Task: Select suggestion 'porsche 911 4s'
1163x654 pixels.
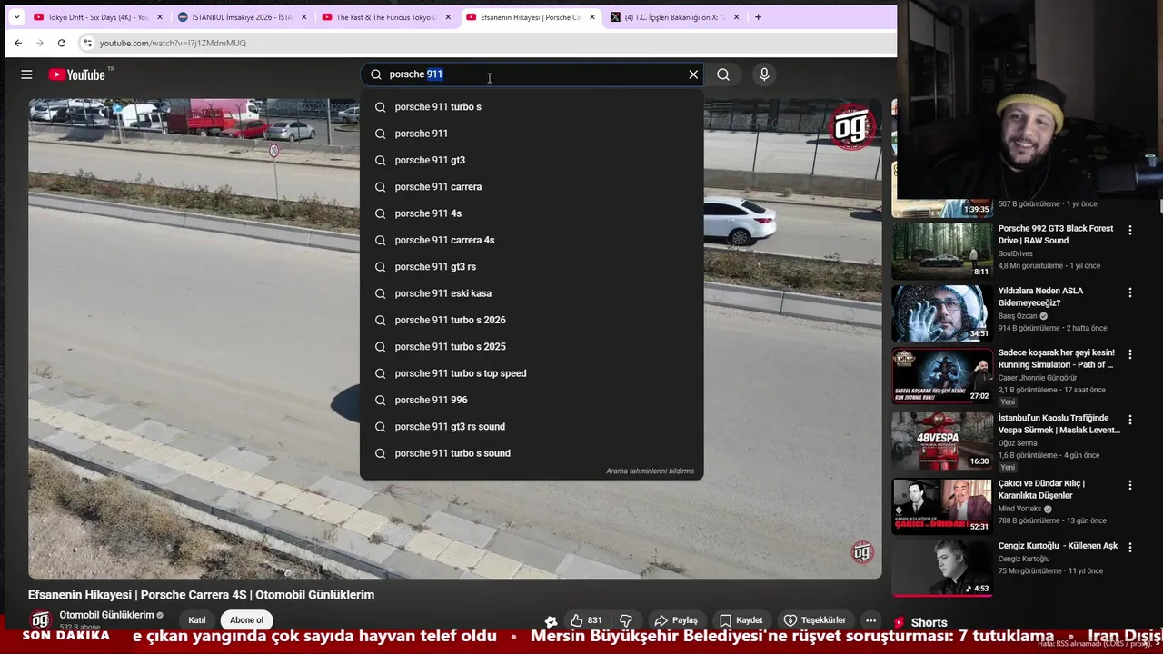Action: point(532,213)
